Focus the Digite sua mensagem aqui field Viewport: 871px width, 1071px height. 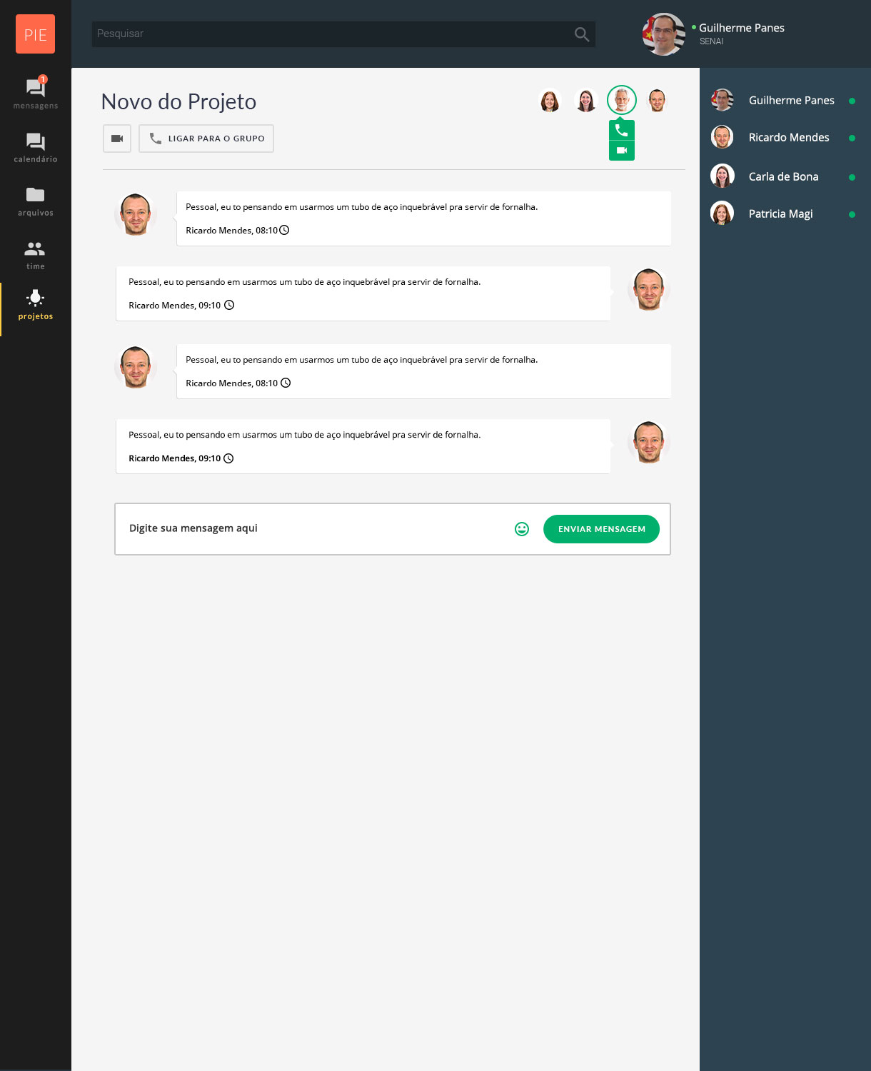pos(314,528)
